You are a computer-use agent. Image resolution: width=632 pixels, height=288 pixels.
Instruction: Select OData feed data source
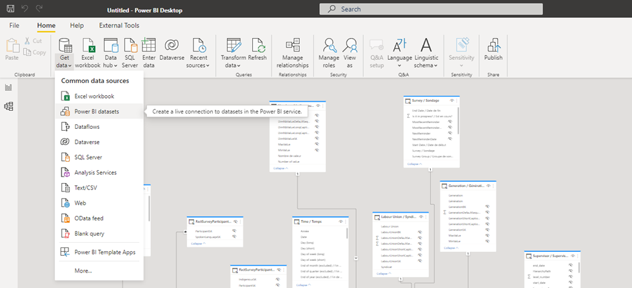tap(99, 218)
